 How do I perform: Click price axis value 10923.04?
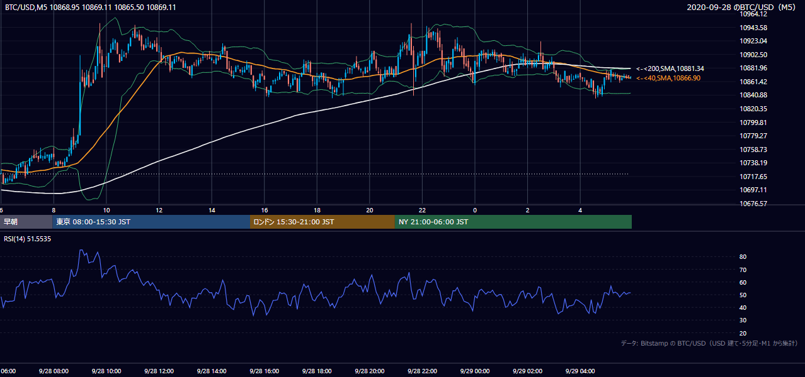tap(754, 41)
